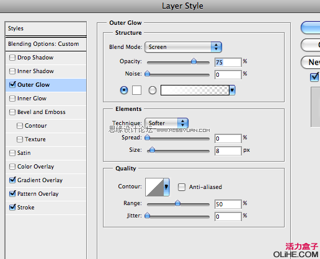Select the solid color glow radio button
The height and width of the screenshot is (259, 320).
(x=124, y=90)
